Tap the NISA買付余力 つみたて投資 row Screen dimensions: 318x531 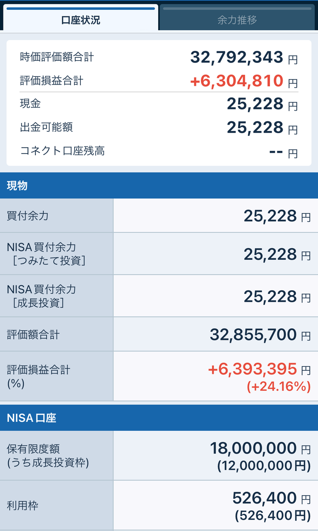coord(159,254)
